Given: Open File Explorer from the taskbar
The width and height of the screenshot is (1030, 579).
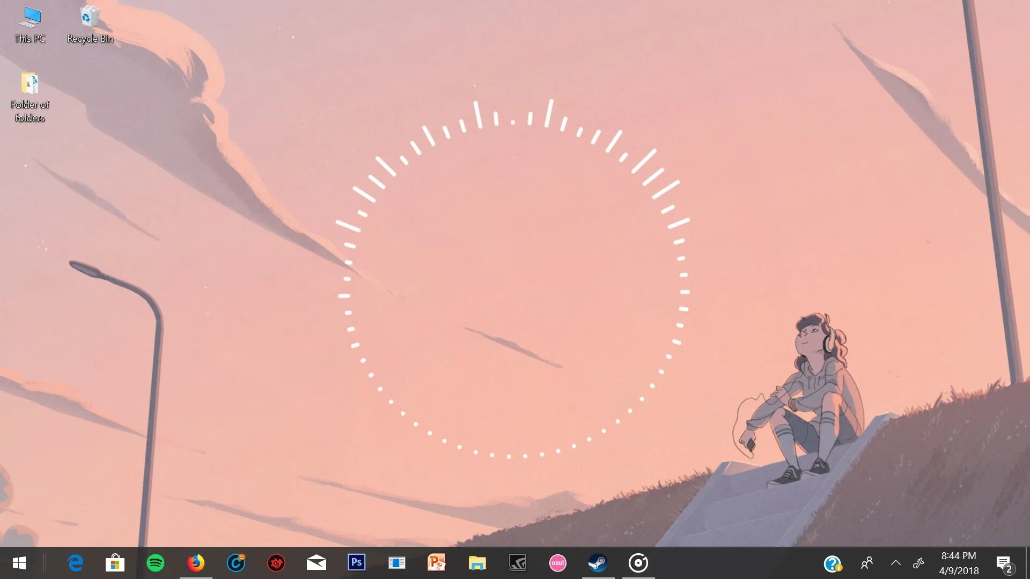Looking at the screenshot, I should [x=477, y=563].
